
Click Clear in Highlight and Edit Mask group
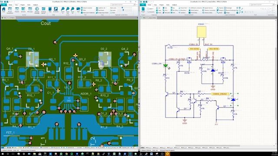pos(113,13)
